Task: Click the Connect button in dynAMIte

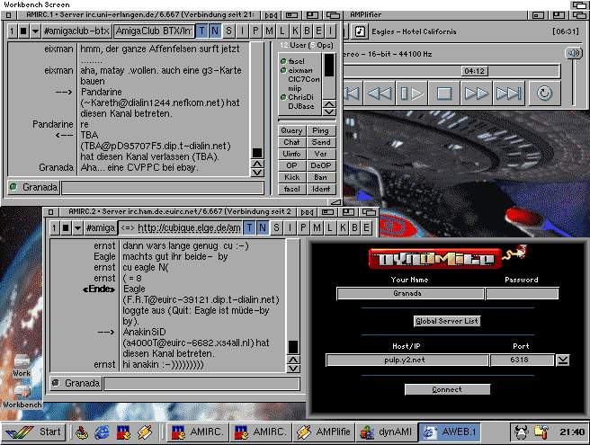Action: coord(447,389)
